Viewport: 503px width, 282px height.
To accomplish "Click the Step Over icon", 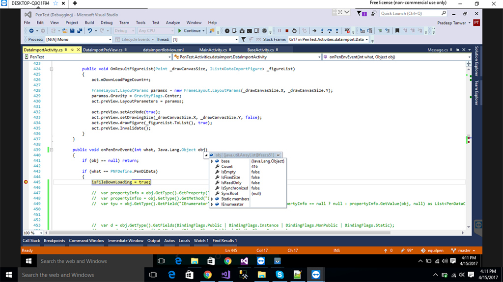I will click(x=330, y=31).
